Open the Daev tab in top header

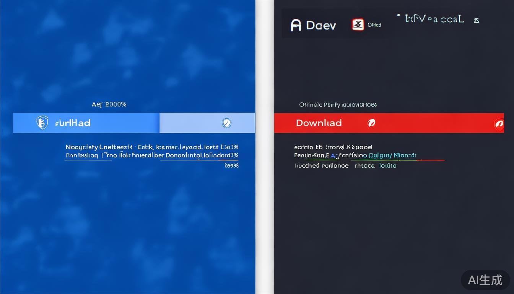(x=321, y=25)
